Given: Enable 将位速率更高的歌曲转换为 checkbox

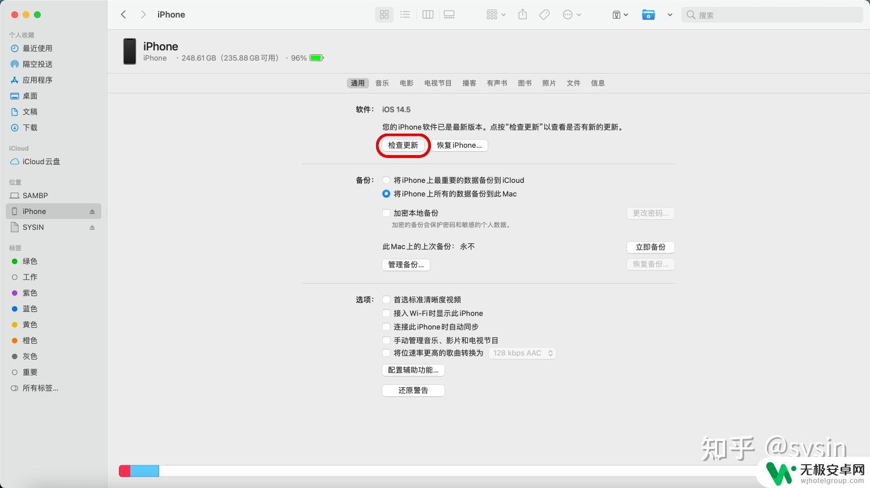Looking at the screenshot, I should (386, 353).
